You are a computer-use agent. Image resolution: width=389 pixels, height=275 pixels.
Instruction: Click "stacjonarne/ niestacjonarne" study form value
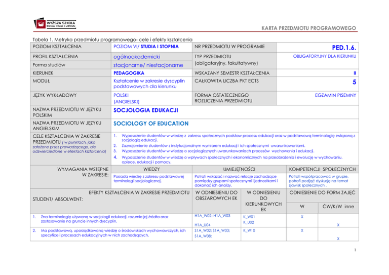147,65
